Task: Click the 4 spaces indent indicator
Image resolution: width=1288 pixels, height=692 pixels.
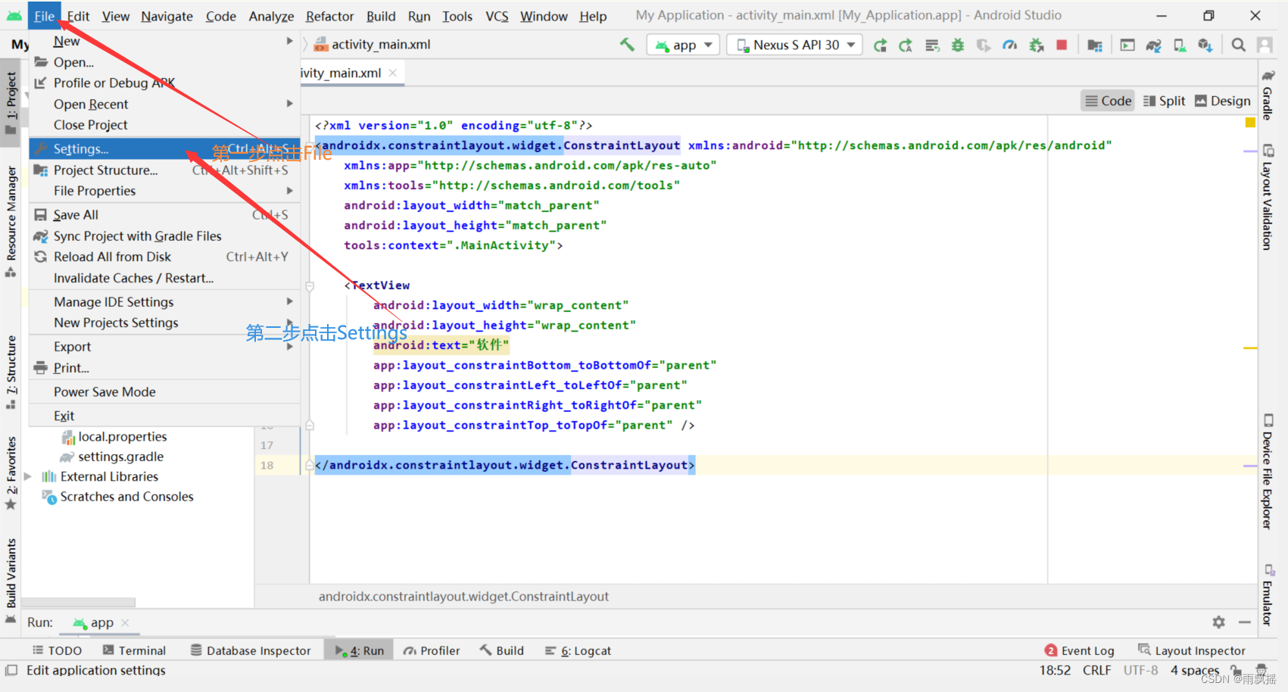Action: [x=1195, y=670]
